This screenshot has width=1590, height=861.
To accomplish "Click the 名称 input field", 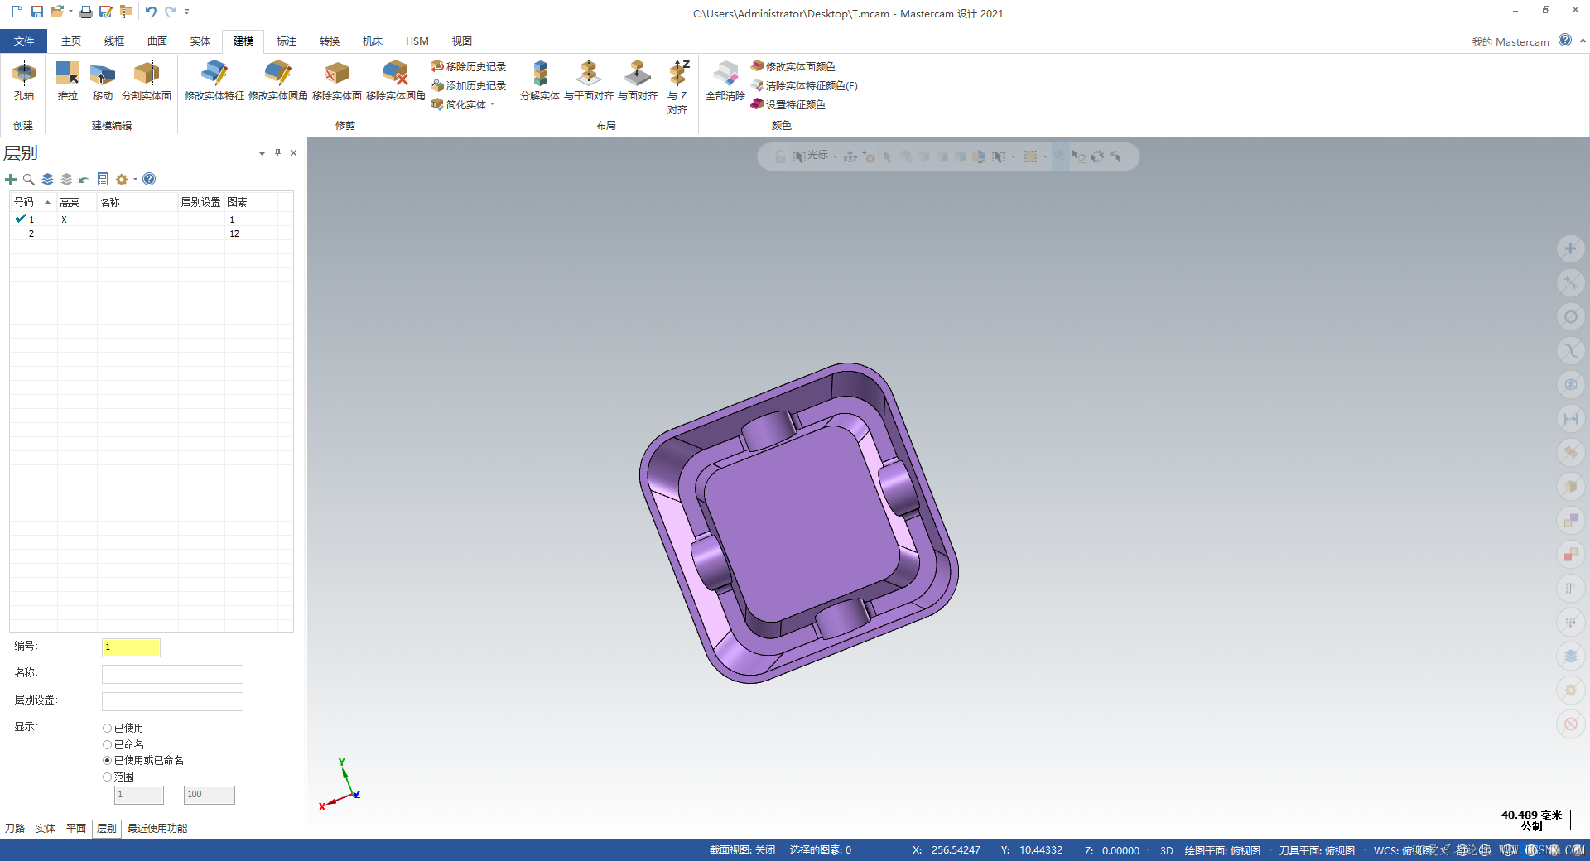I will click(172, 675).
